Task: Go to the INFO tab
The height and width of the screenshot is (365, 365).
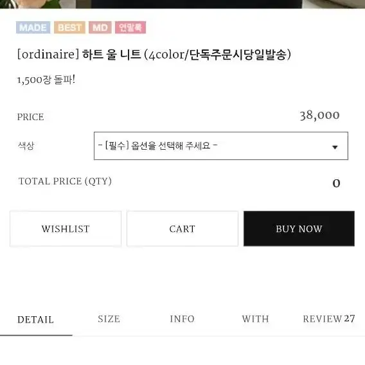Action: click(182, 319)
